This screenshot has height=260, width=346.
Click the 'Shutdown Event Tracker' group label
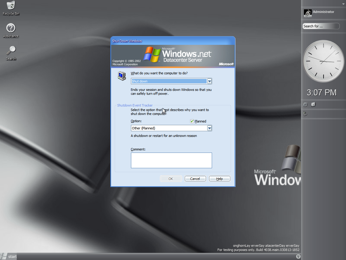135,105
